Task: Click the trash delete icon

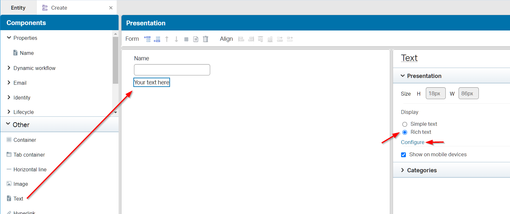Action: coord(206,39)
